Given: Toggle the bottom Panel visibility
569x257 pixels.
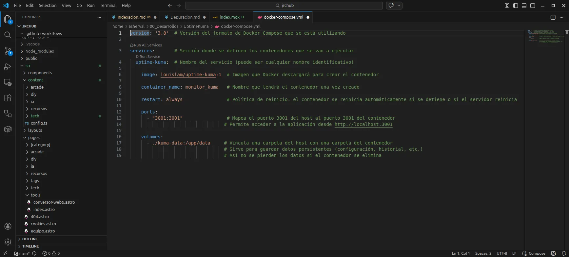Looking at the screenshot, I should pyautogui.click(x=524, y=6).
